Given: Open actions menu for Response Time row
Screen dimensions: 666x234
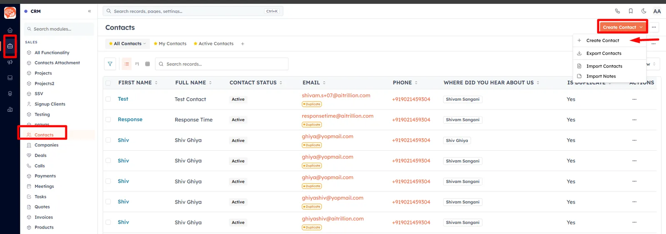Looking at the screenshot, I should tap(634, 120).
